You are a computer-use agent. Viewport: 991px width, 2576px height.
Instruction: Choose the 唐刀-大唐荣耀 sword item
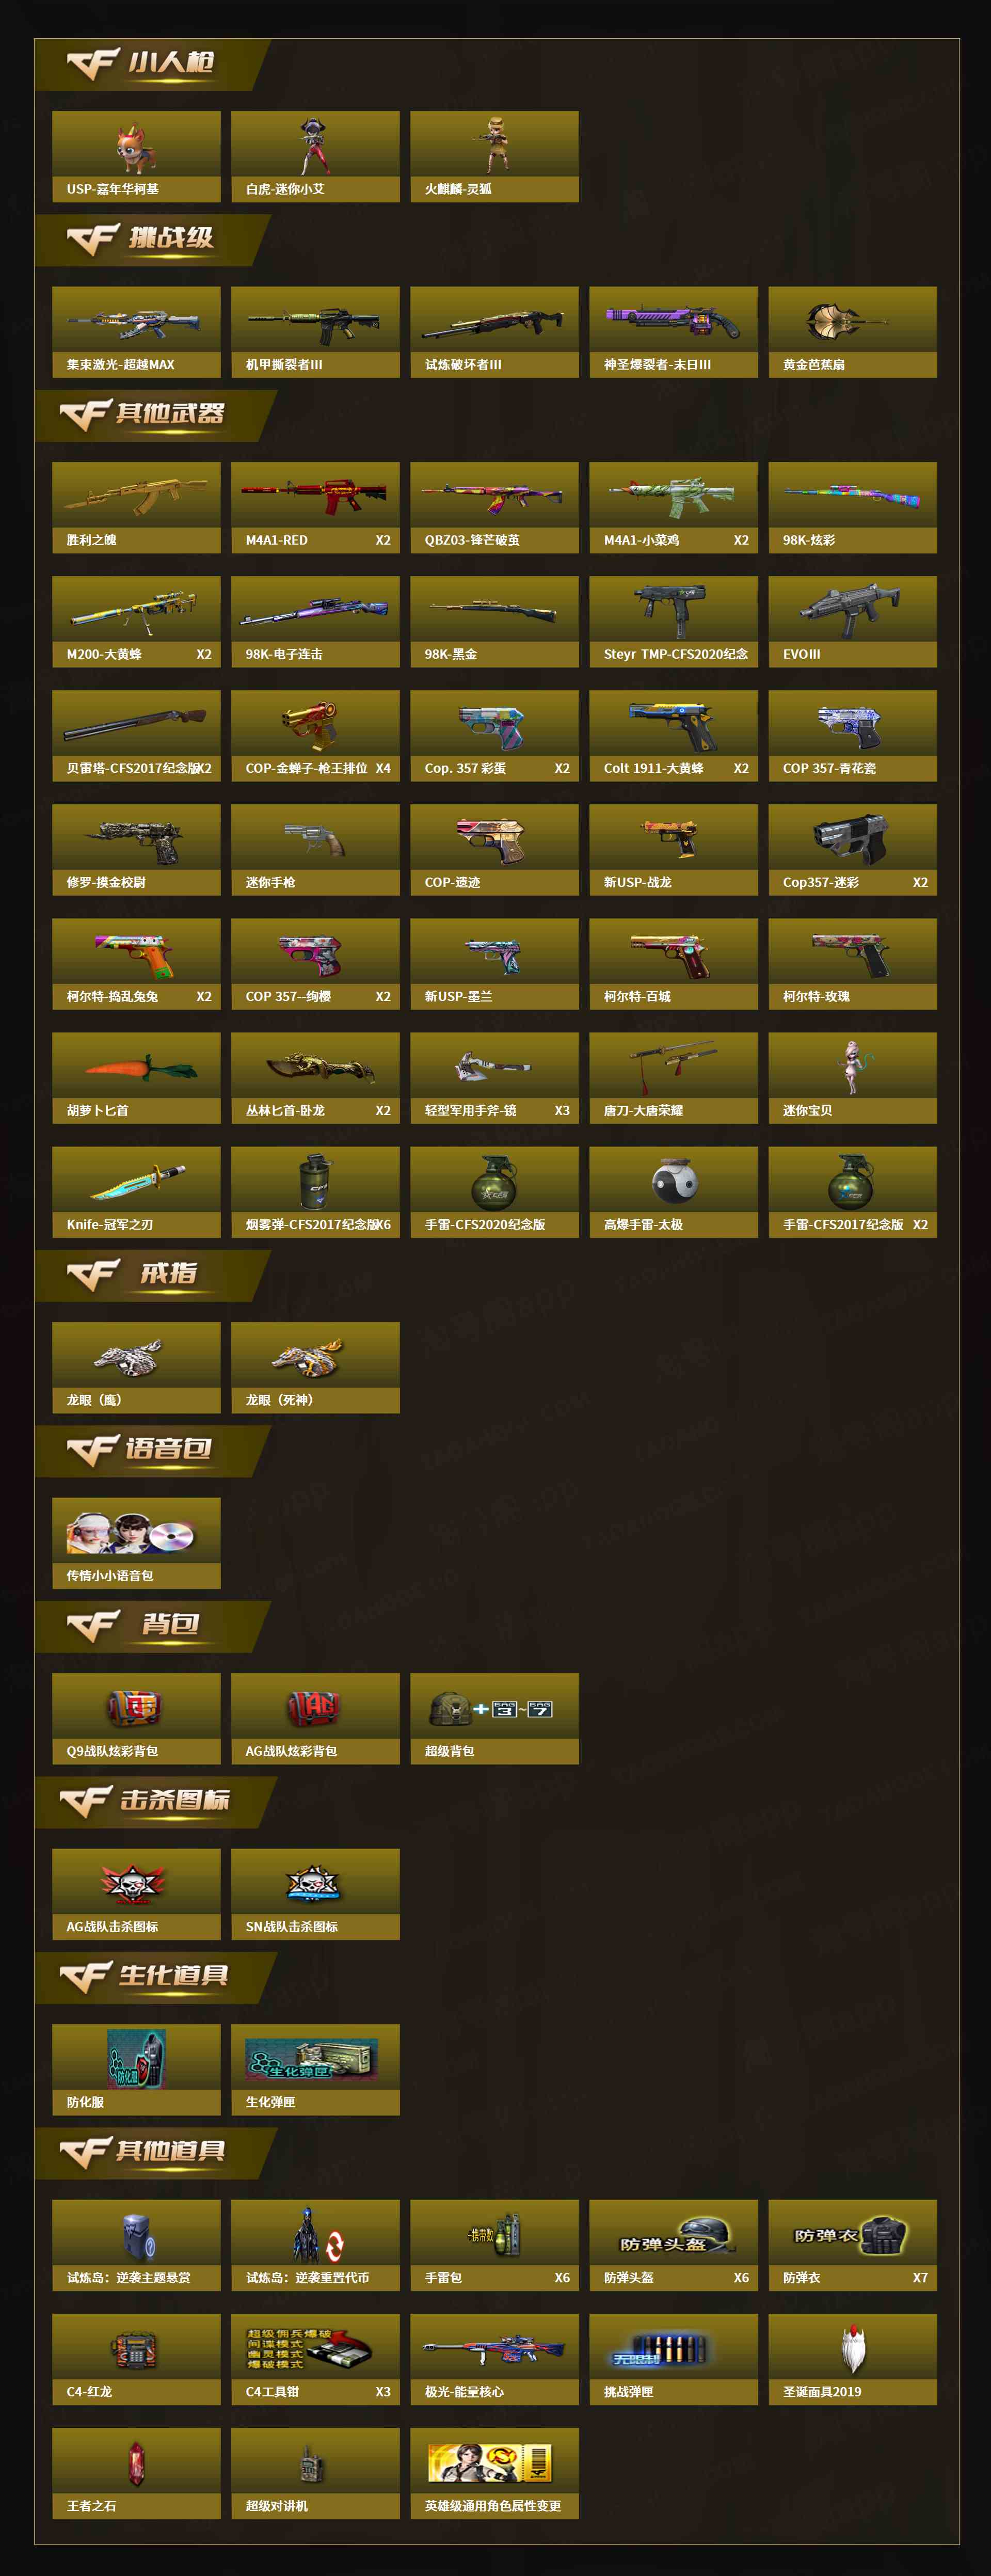pos(673,1078)
